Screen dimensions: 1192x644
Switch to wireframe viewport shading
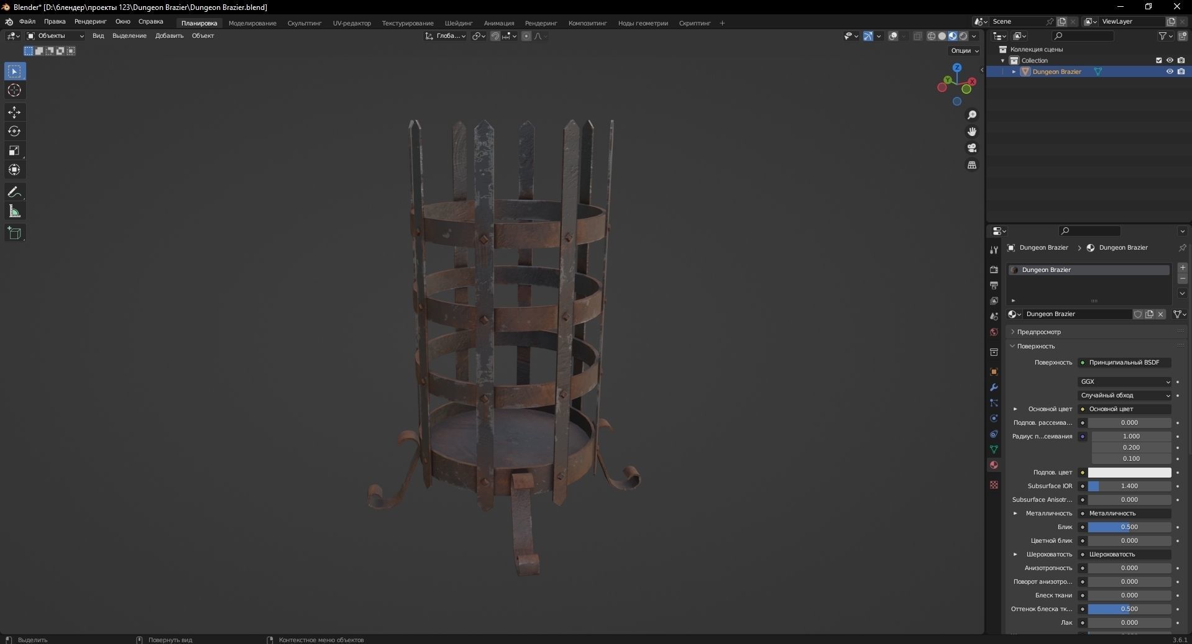click(x=931, y=36)
